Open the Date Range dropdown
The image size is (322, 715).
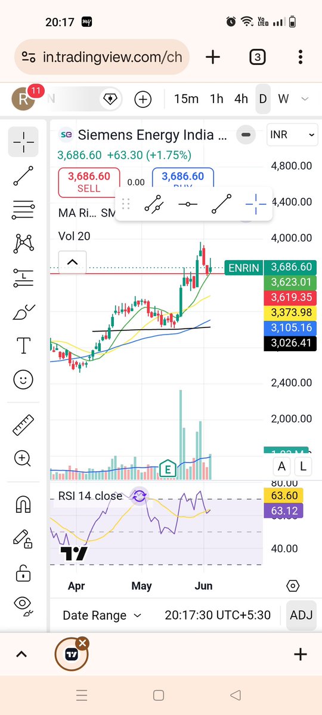[x=102, y=615]
